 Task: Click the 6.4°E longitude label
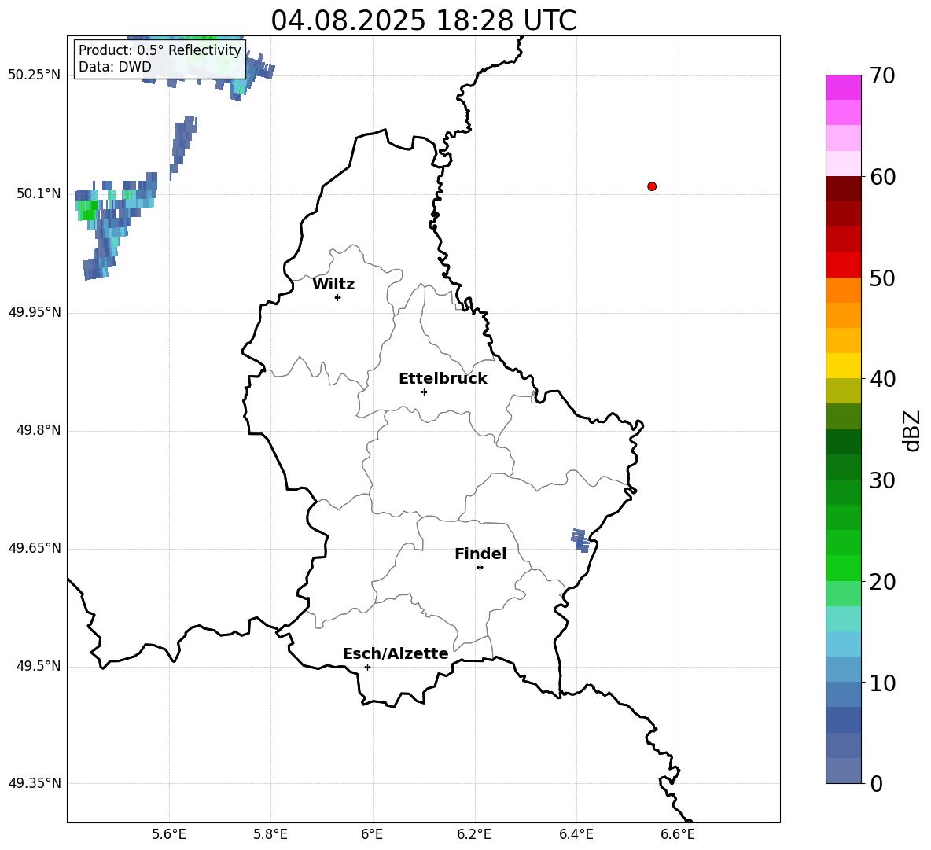point(576,834)
